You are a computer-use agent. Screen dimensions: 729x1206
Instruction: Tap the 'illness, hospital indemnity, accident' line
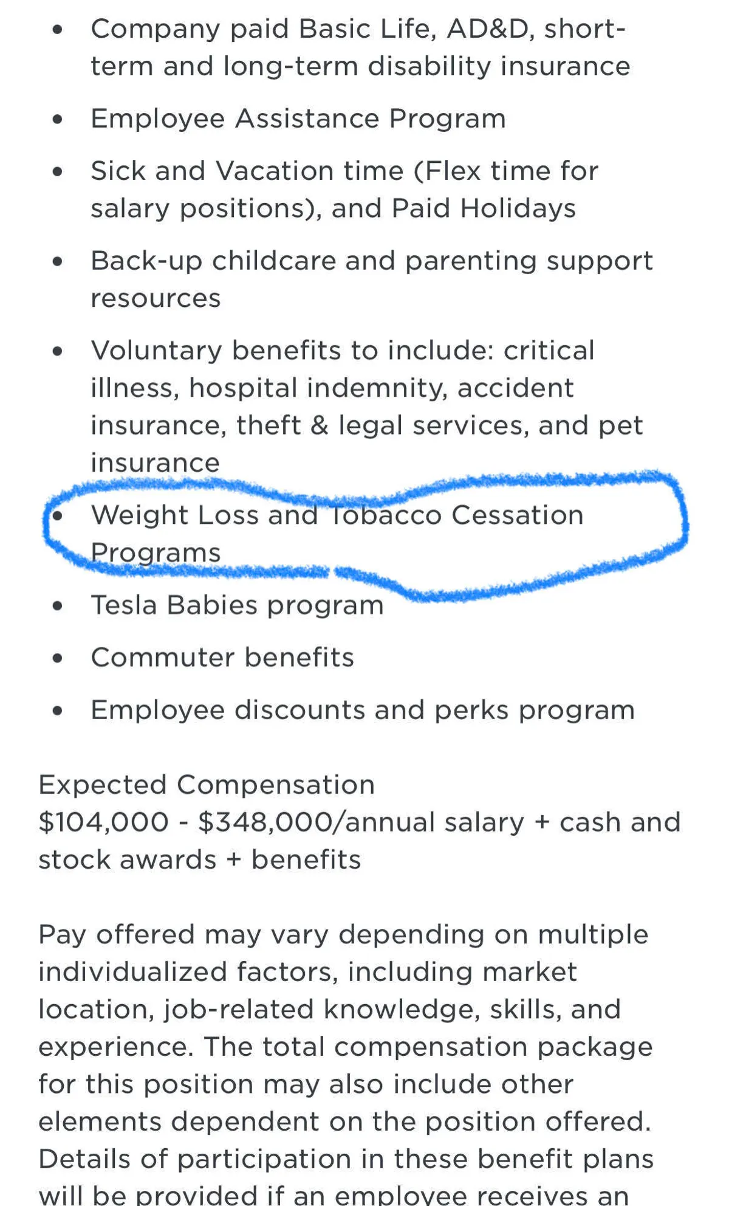click(x=332, y=388)
